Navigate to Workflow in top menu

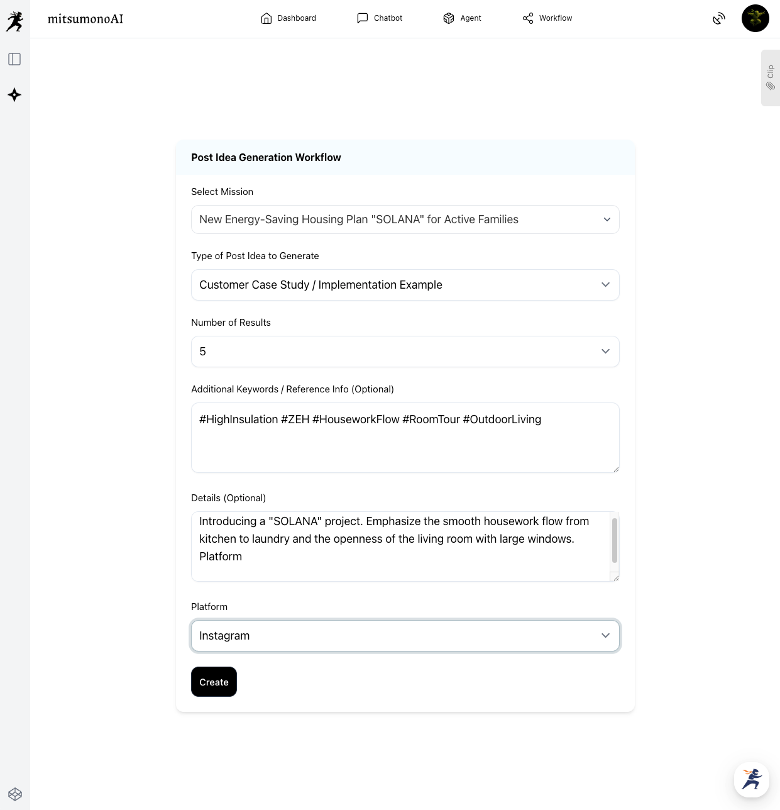(x=547, y=18)
